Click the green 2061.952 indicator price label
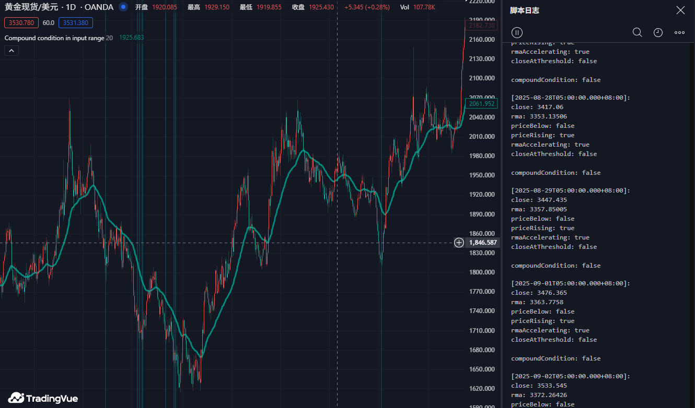695x408 pixels. click(482, 104)
